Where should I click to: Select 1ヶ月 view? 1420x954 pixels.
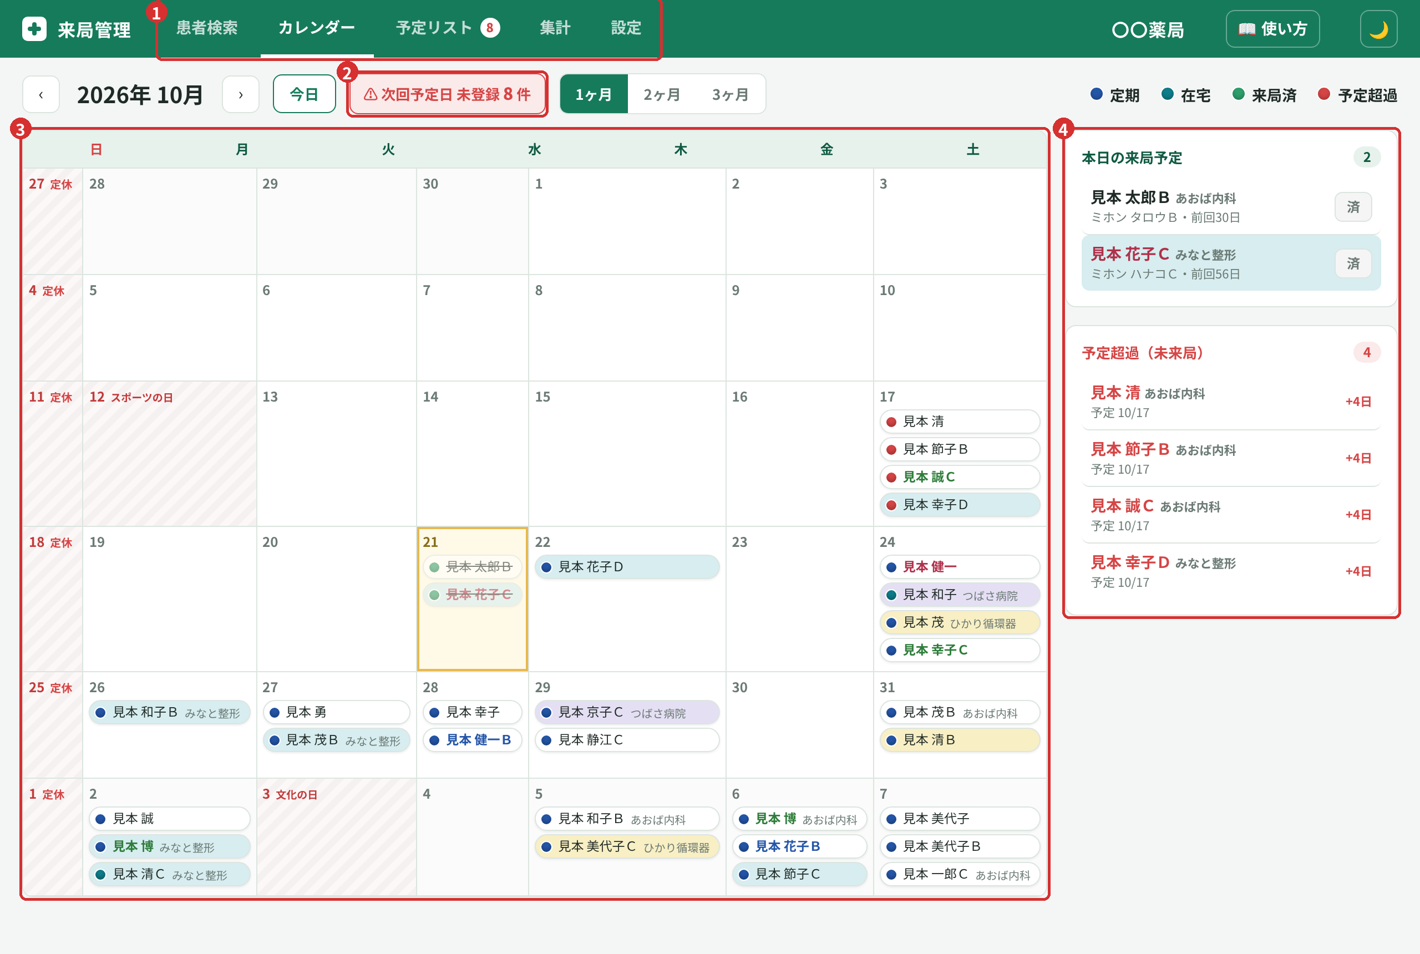click(593, 94)
